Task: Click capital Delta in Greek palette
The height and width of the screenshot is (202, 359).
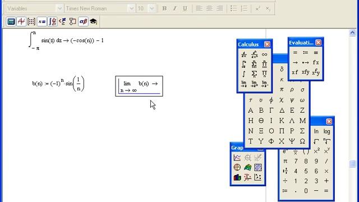Action: [282, 111]
